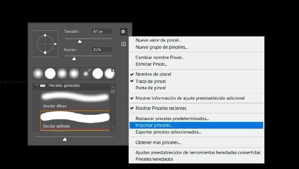Select the small airbrush recent brush thumbnail

(x=86, y=74)
